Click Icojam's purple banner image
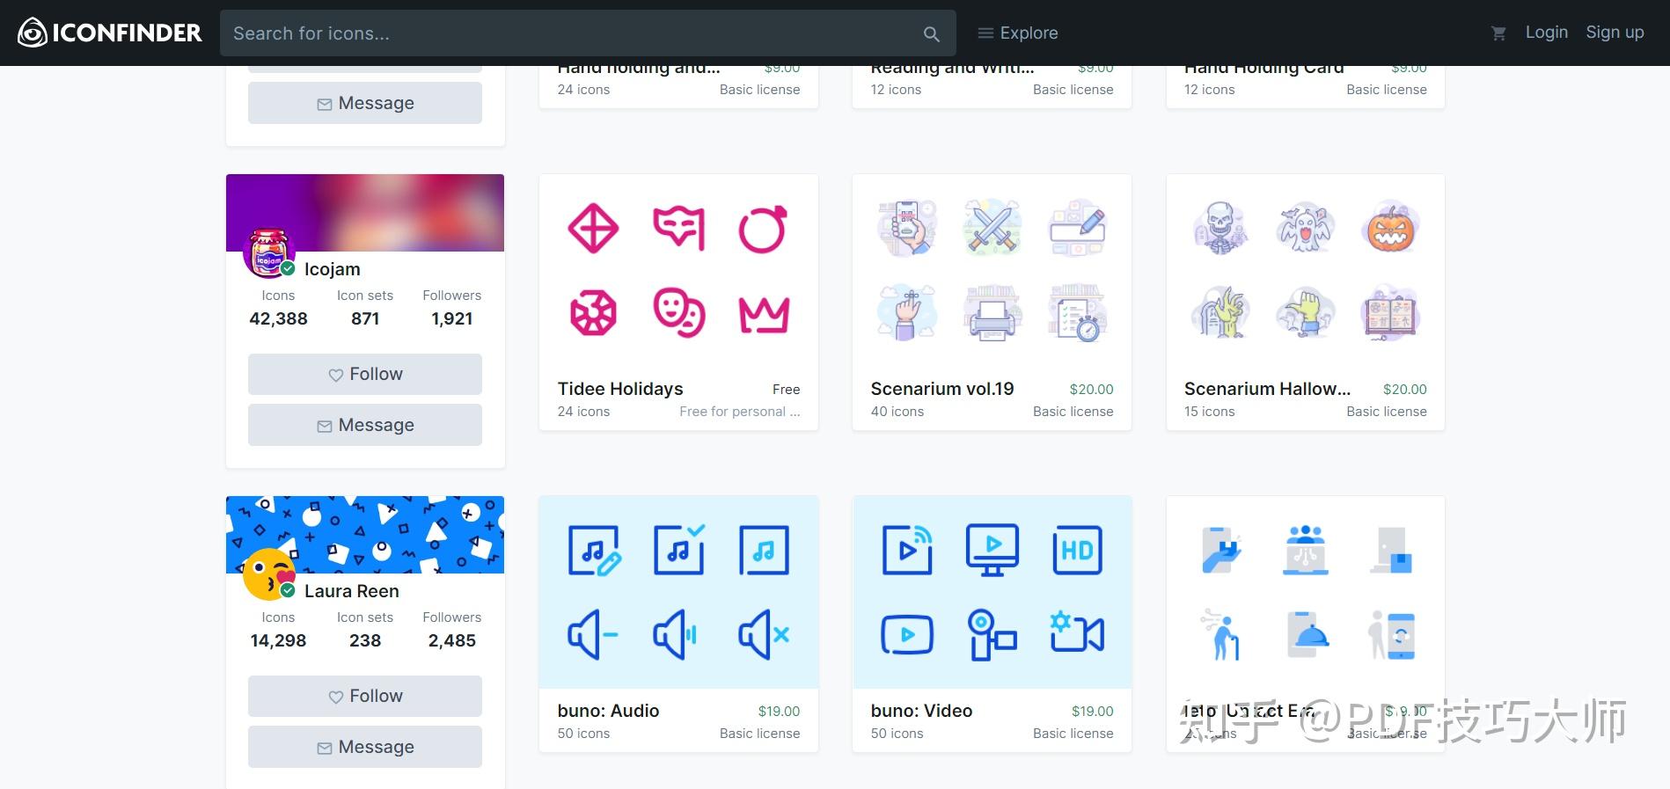 click(x=365, y=213)
